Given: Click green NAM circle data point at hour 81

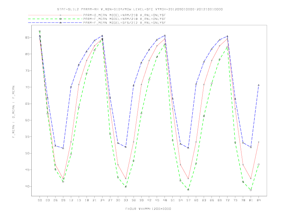Looking at the screenshot, I should point(251,190).
